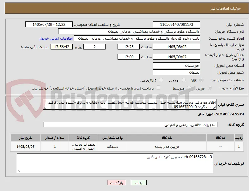This screenshot has height=191, width=249.
Task: Click the شماره نیاز field 1105091407001173
Action: [176, 24]
